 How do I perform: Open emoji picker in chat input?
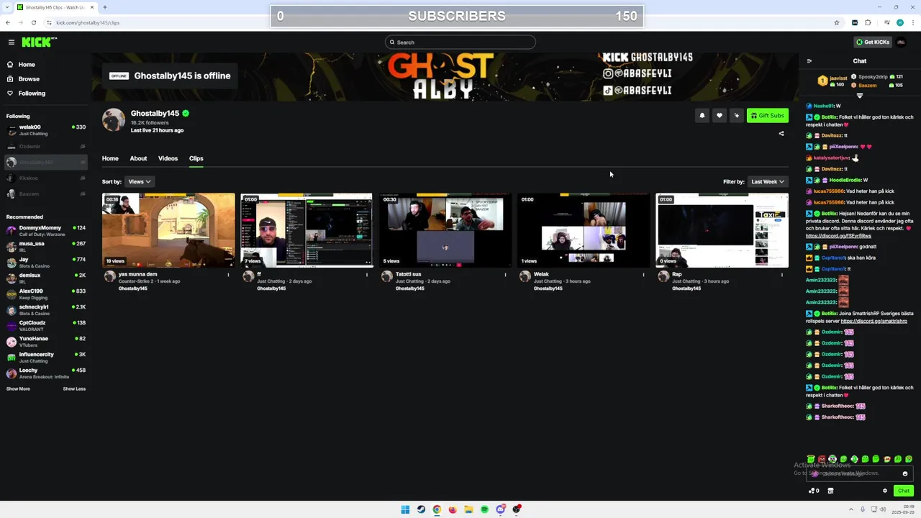pos(905,473)
